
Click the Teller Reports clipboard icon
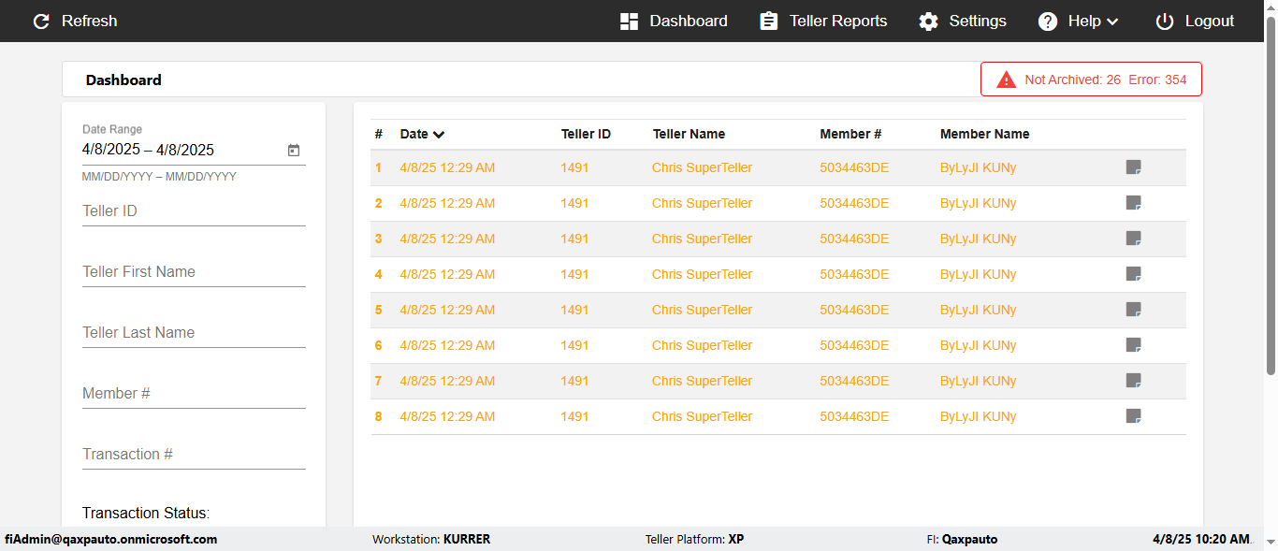769,22
